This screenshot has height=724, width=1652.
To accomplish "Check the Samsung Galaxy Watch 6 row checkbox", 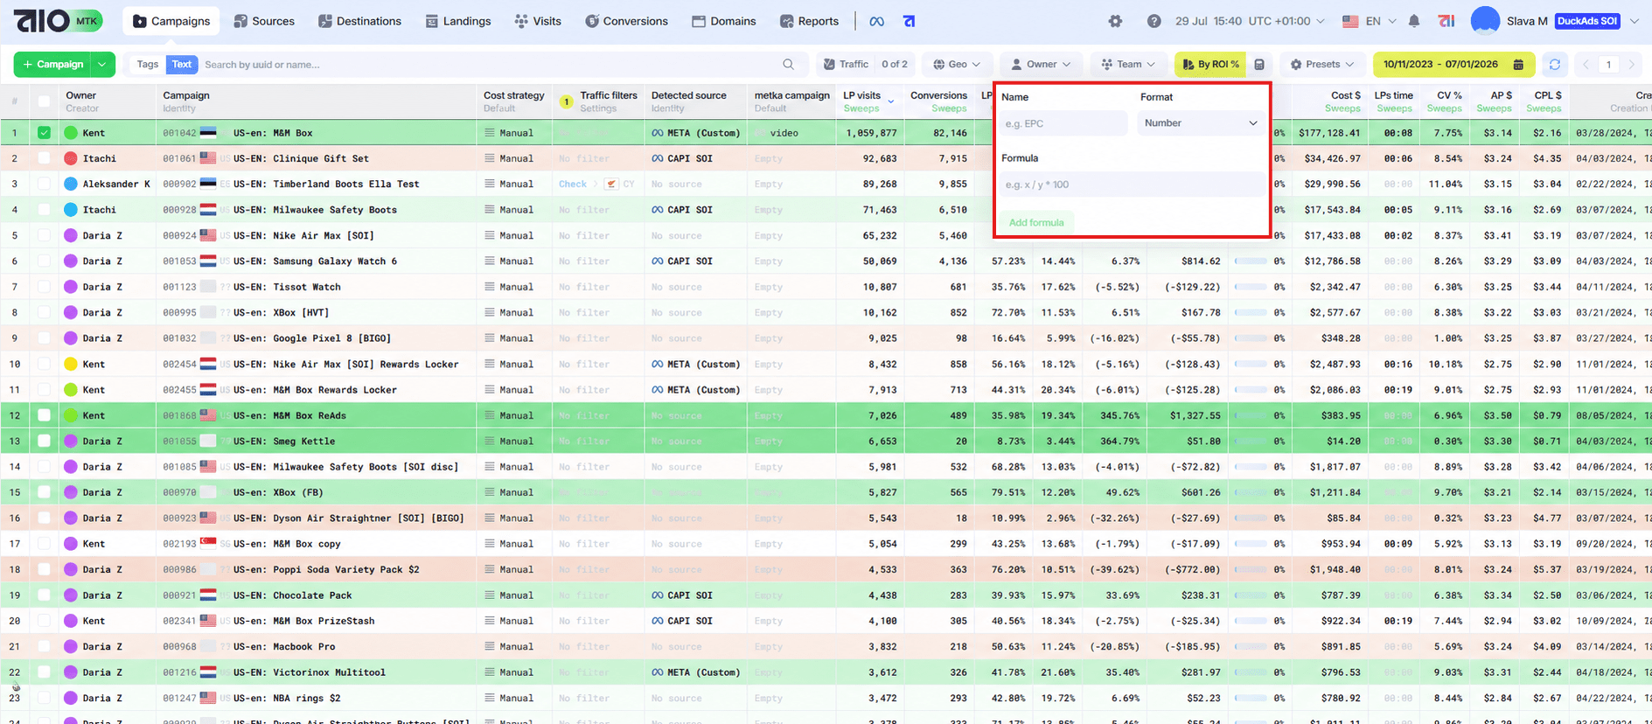I will (44, 261).
